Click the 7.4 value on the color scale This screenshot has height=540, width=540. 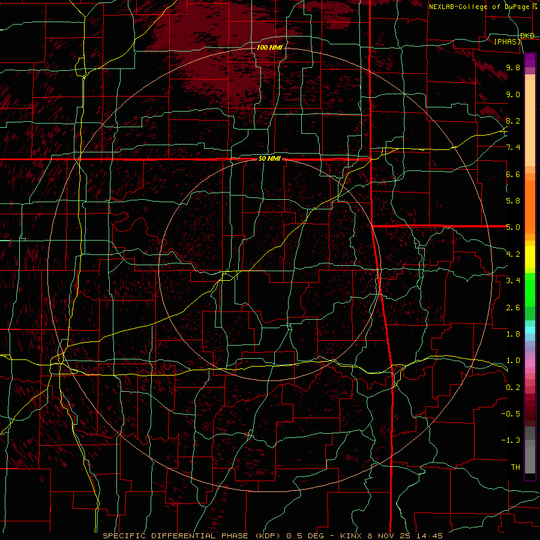coord(513,148)
